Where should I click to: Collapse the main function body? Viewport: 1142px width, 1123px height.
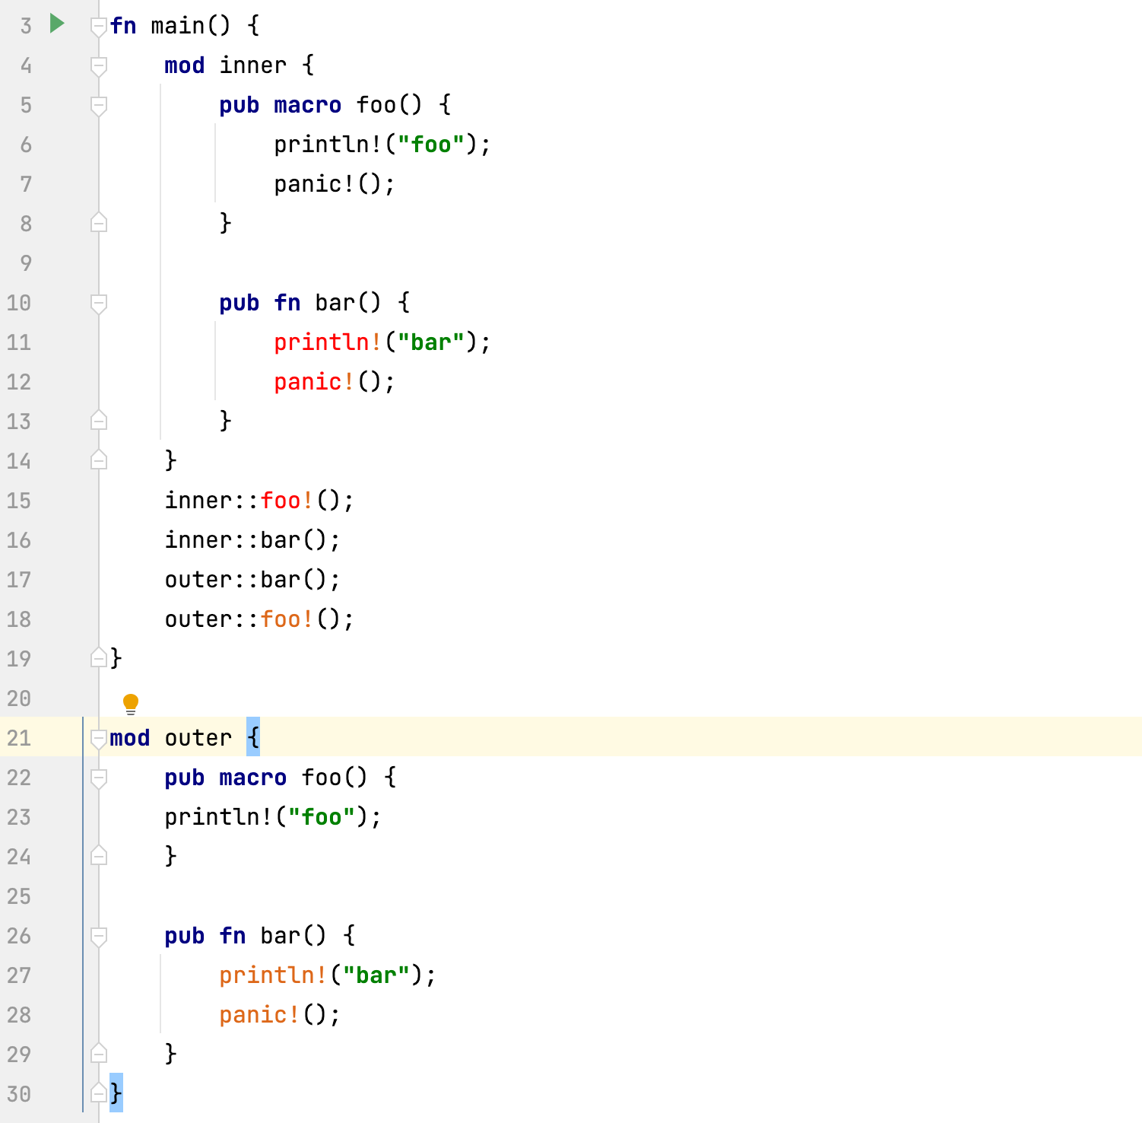(x=97, y=25)
